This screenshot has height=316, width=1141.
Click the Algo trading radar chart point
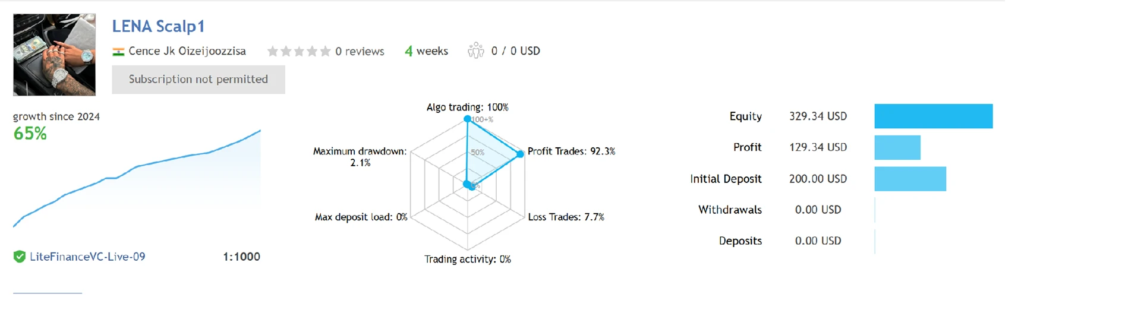[x=468, y=119]
